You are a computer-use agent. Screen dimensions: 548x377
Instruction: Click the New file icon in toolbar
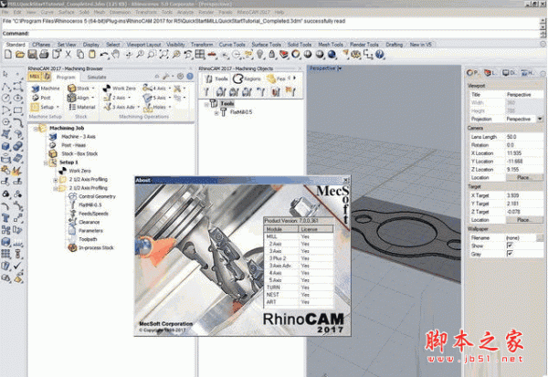click(8, 55)
